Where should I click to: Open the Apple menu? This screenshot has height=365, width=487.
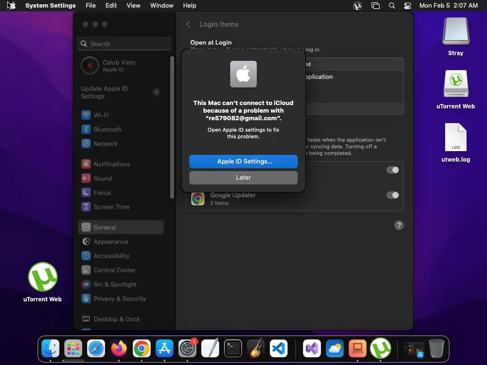(11, 6)
